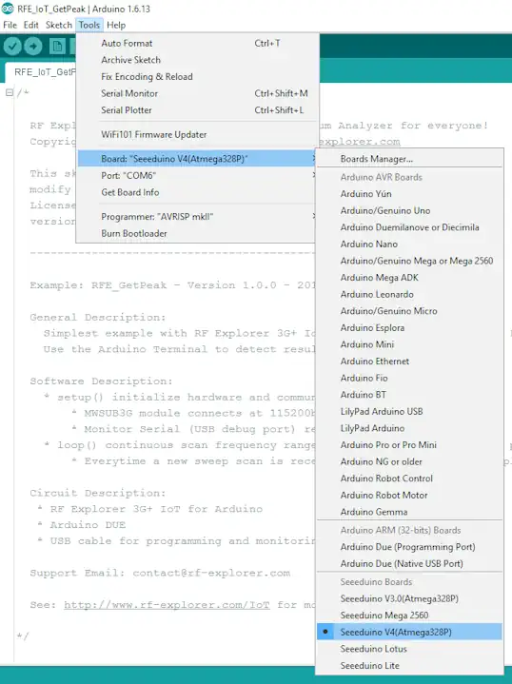Click Get Board Info
This screenshot has width=512, height=684.
pos(195,192)
